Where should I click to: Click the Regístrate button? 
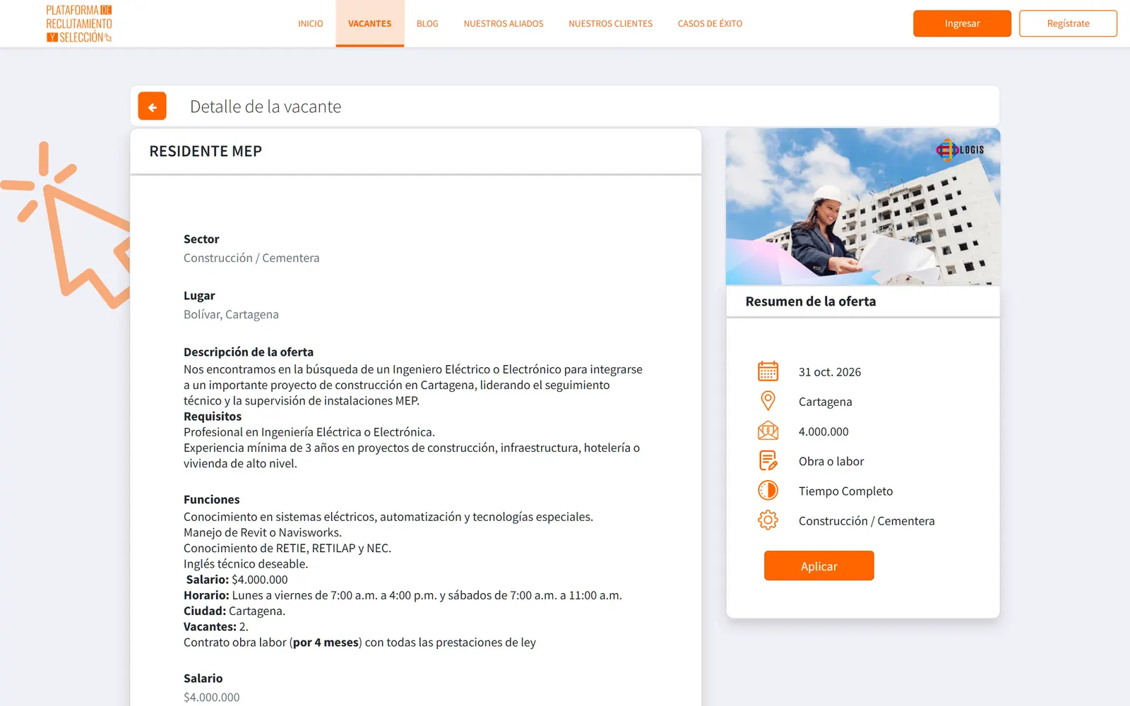pos(1068,23)
